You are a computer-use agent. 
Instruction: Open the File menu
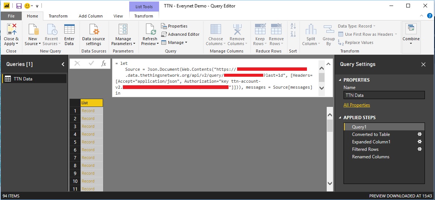(11, 16)
